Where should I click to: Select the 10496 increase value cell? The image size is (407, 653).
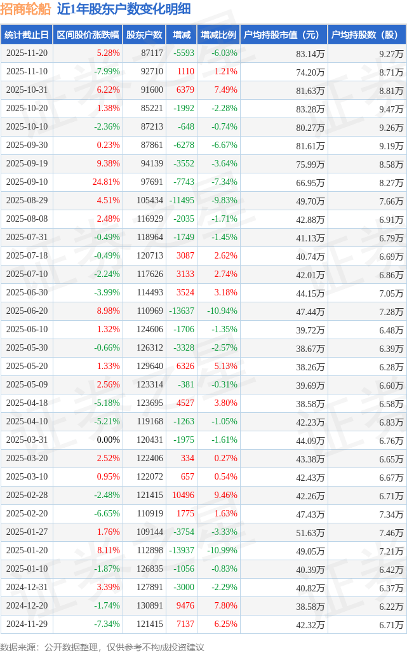click(183, 495)
